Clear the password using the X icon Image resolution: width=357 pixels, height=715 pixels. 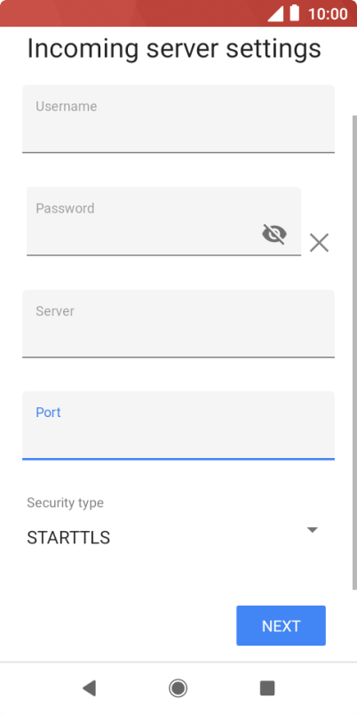tap(319, 243)
